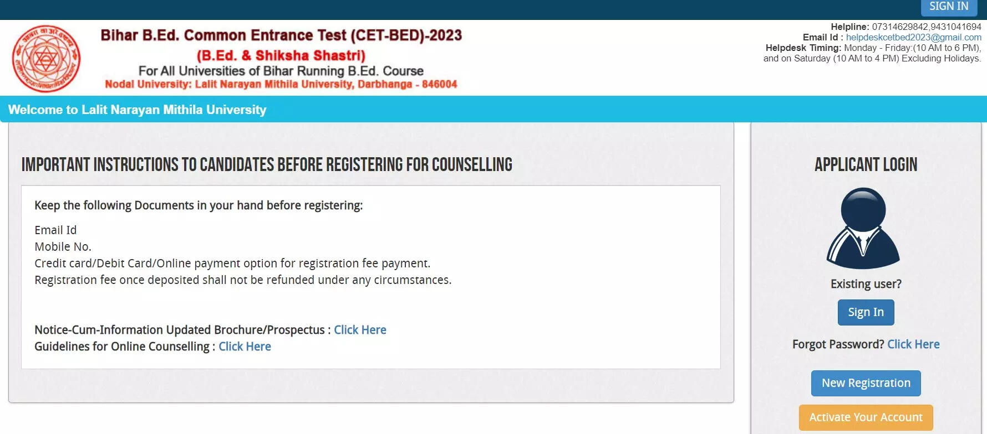Screen dimensions: 987x434
Task: Click the applicant avatar silhouette icon
Action: click(x=863, y=228)
